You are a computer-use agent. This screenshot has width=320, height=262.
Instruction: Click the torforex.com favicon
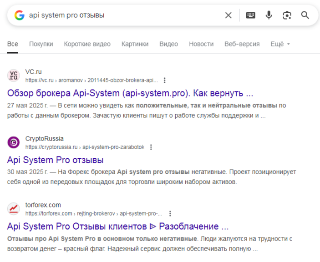[14, 209]
